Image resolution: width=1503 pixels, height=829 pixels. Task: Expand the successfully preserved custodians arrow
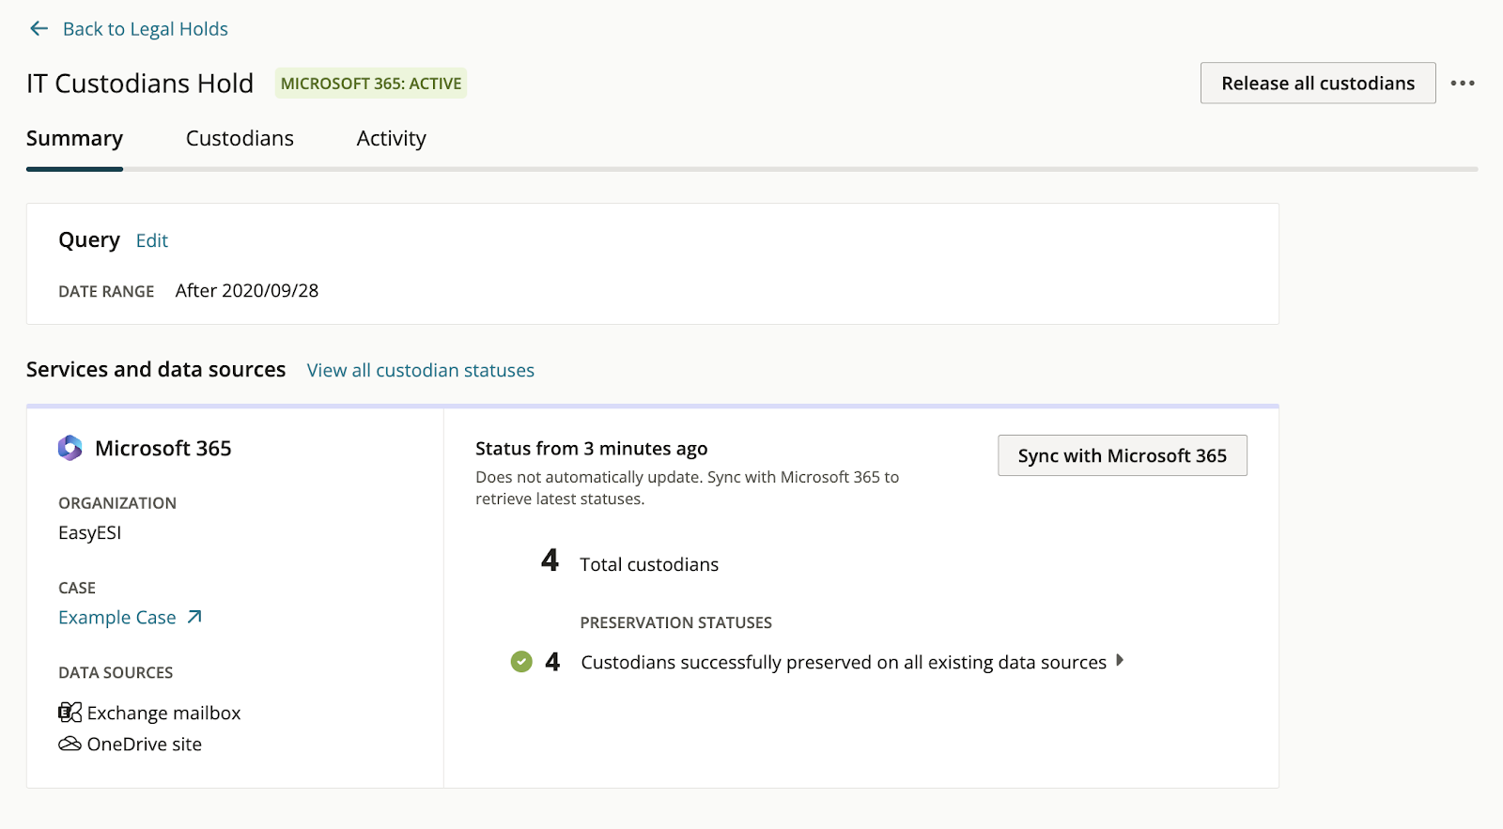[x=1120, y=661]
